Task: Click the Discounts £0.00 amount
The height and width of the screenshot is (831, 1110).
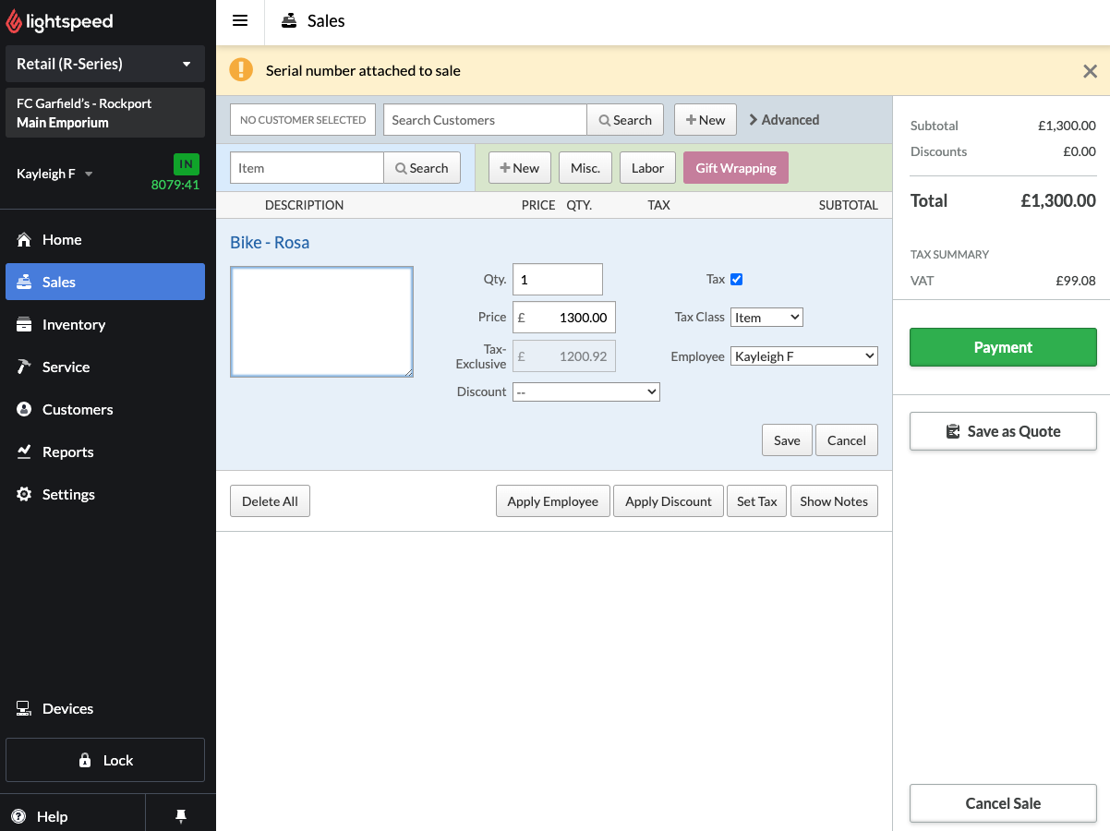Action: point(1080,151)
